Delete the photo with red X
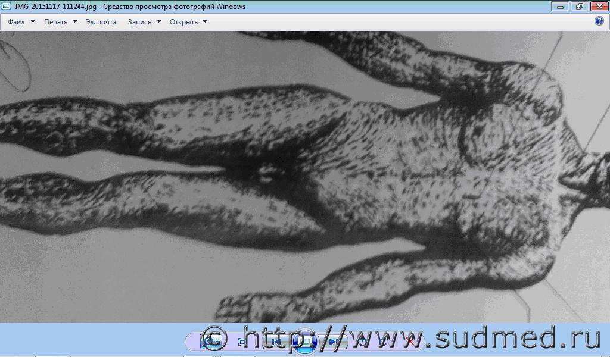 [409, 342]
